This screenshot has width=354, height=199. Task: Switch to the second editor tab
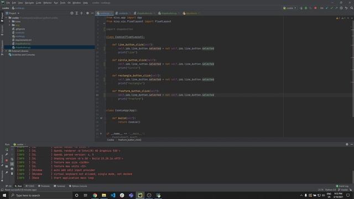(x=123, y=13)
